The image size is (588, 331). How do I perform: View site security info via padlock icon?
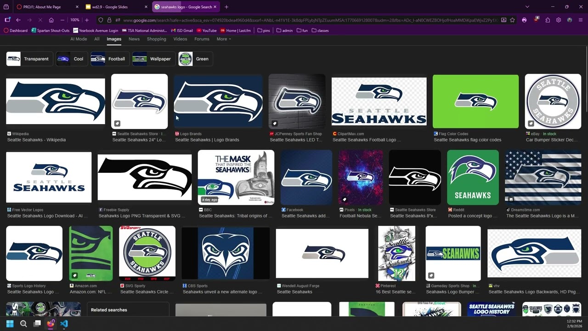[x=109, y=20]
